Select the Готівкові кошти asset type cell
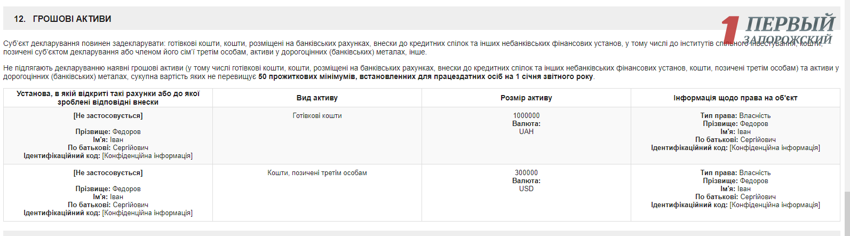The image size is (850, 236). (317, 115)
